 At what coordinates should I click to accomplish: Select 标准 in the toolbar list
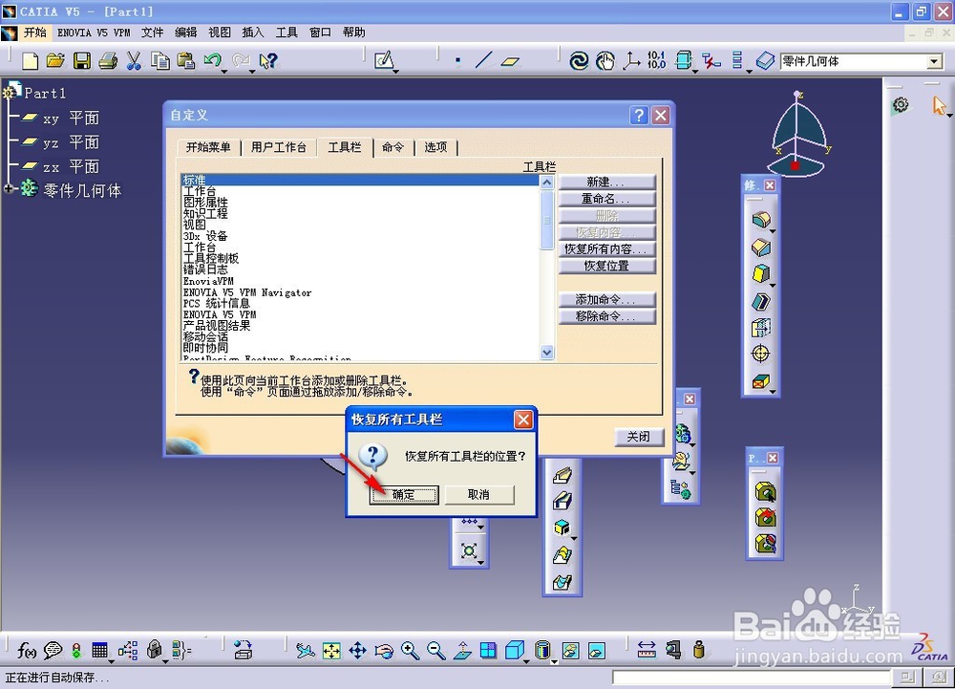click(360, 181)
